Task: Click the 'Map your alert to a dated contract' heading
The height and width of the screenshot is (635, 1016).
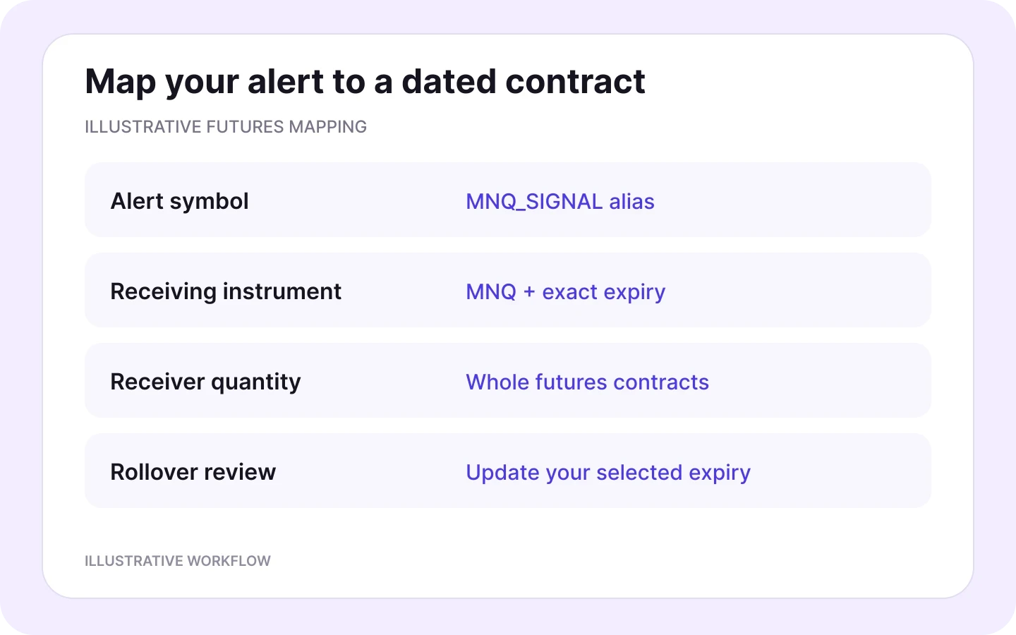Action: pyautogui.click(x=365, y=82)
